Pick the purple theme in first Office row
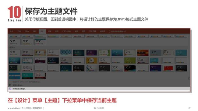Viewport: 198px width, 111px height. (92, 53)
